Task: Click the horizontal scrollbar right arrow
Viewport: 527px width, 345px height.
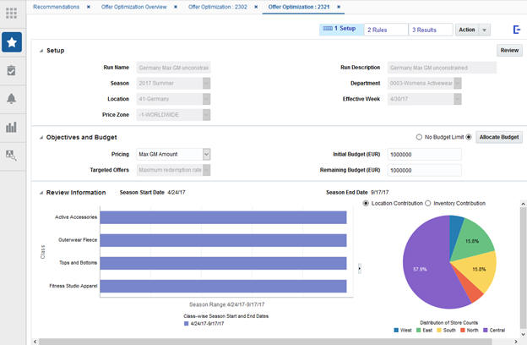Action: click(x=516, y=342)
